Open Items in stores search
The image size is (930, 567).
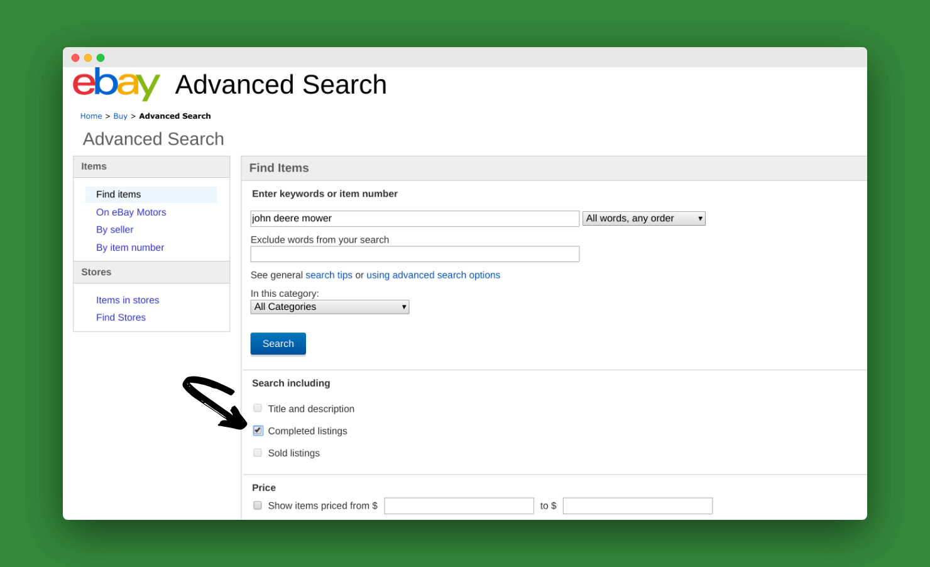[128, 300]
